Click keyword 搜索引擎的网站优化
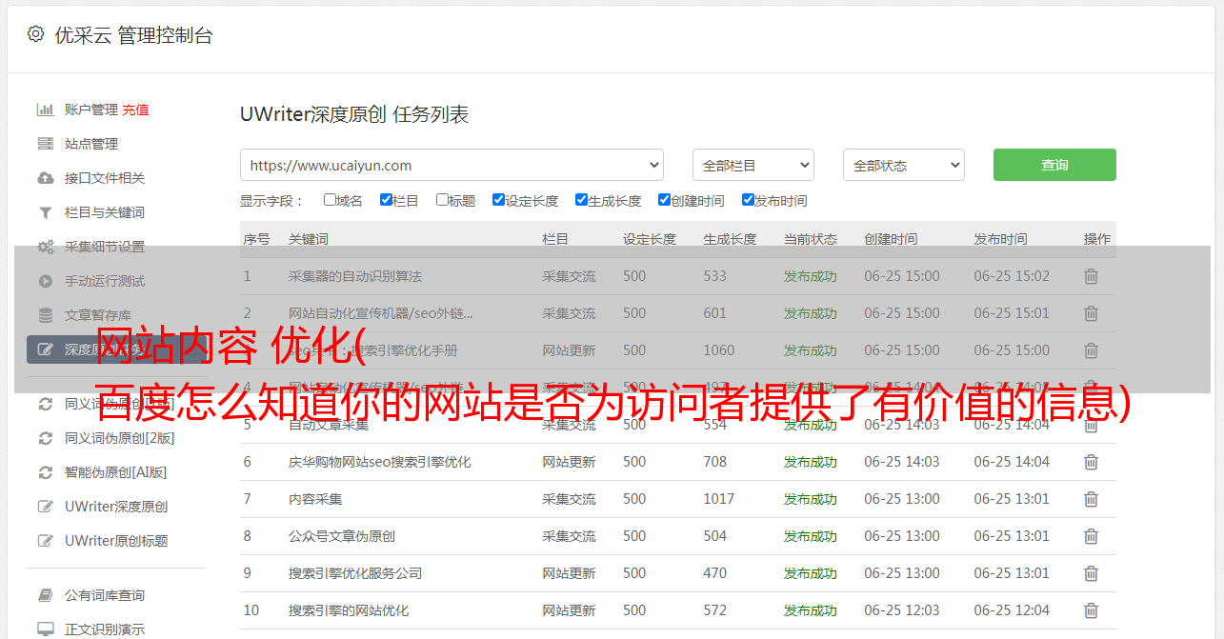 349,610
